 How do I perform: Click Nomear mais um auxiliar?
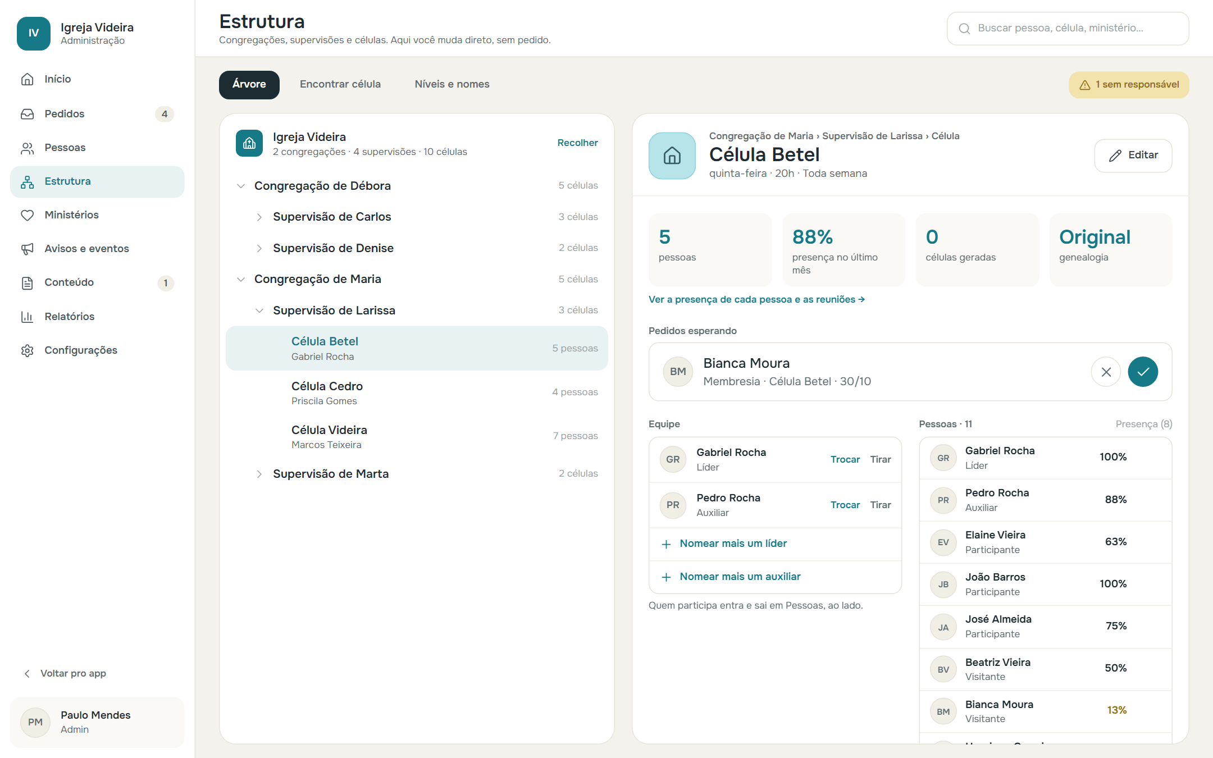[775, 577]
